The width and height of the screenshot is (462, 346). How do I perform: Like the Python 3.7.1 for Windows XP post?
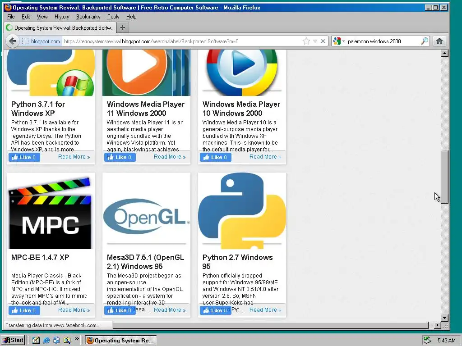(24, 157)
